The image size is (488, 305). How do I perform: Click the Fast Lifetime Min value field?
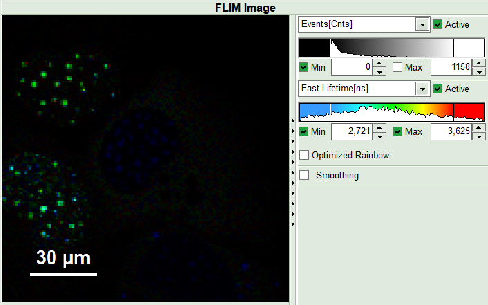pyautogui.click(x=352, y=132)
